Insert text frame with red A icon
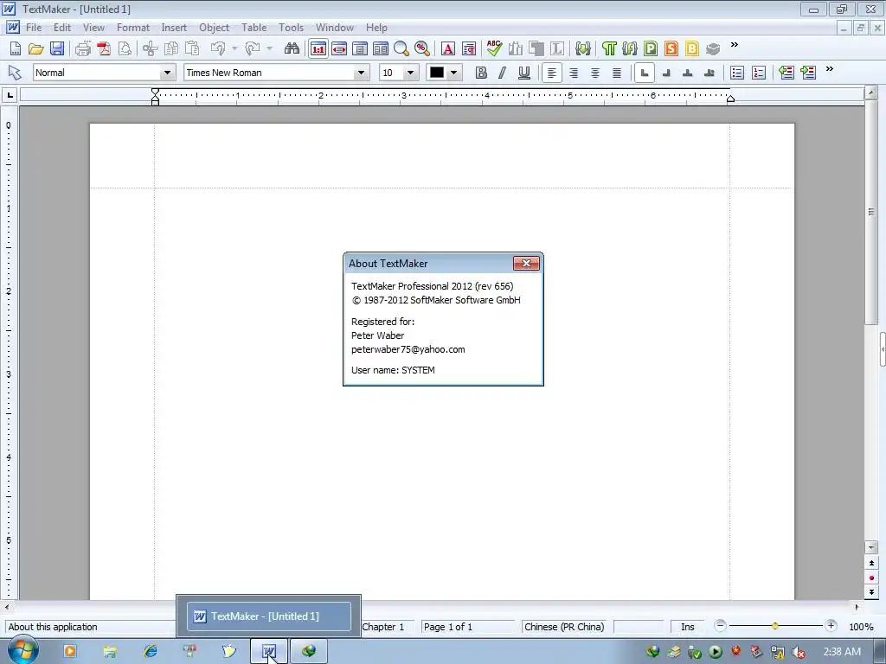886x664 pixels. tap(448, 48)
